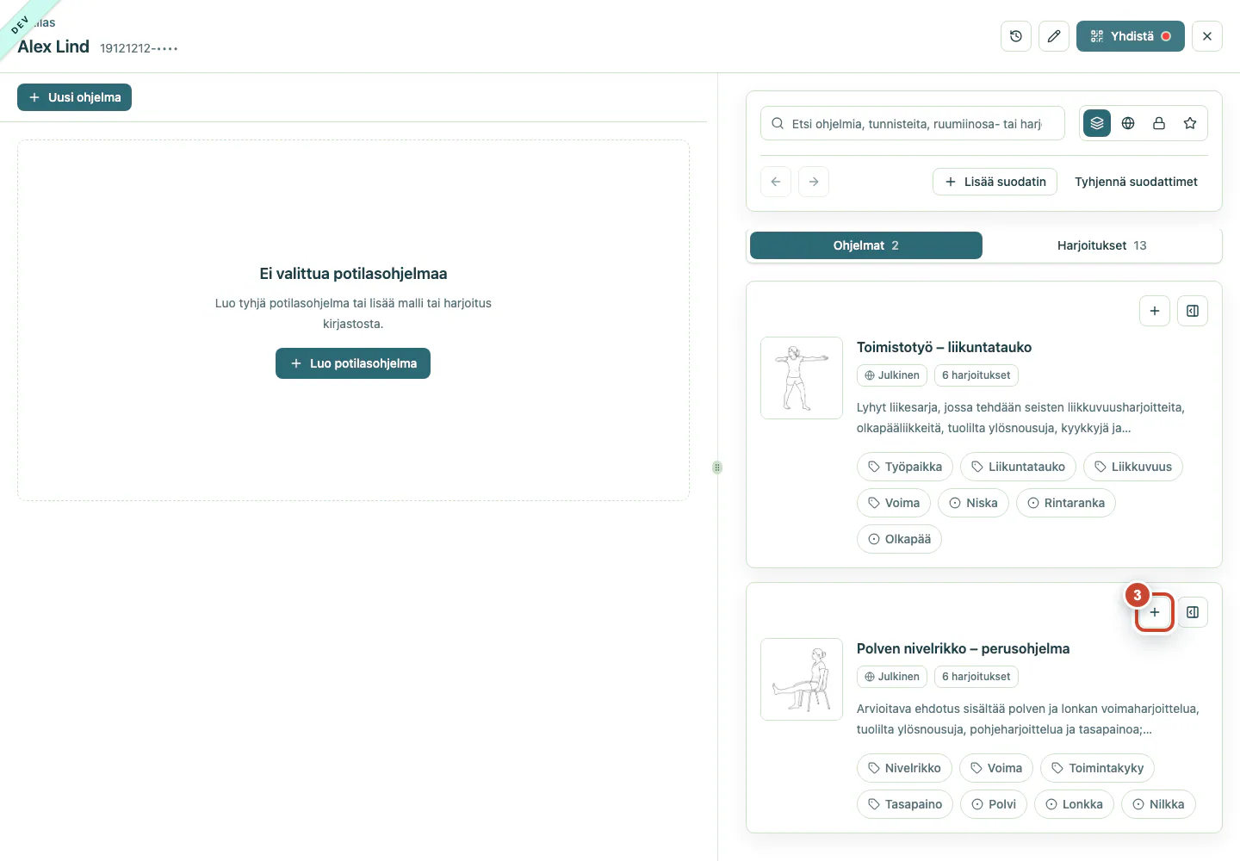Go to previous page arrow
The image size is (1240, 861).
(776, 182)
